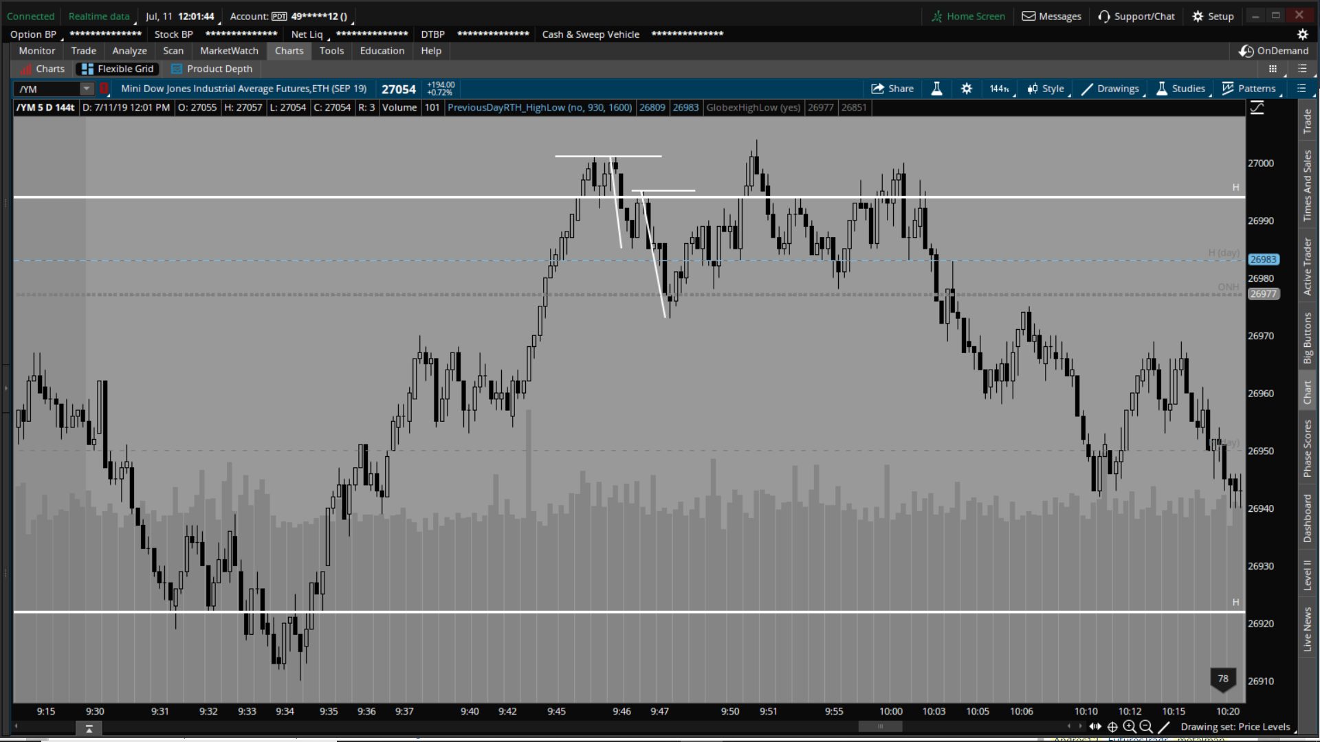Open the Patterns menu

[x=1248, y=89]
